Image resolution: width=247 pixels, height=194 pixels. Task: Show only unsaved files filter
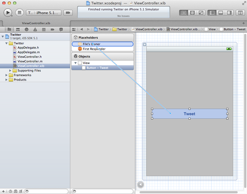[x=21, y=191]
